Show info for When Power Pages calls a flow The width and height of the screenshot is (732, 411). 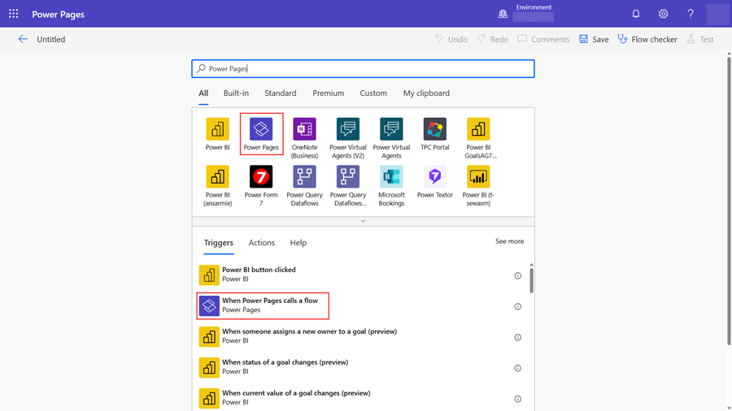(x=518, y=306)
